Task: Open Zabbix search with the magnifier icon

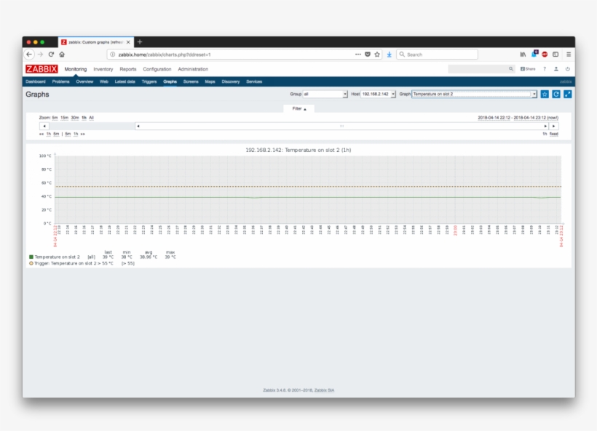Action: [511, 69]
